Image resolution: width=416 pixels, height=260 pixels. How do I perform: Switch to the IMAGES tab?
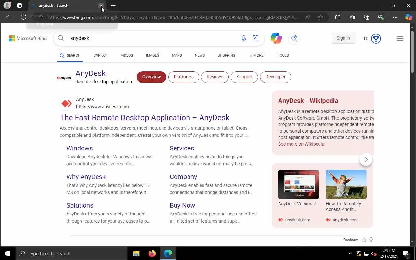click(x=152, y=55)
